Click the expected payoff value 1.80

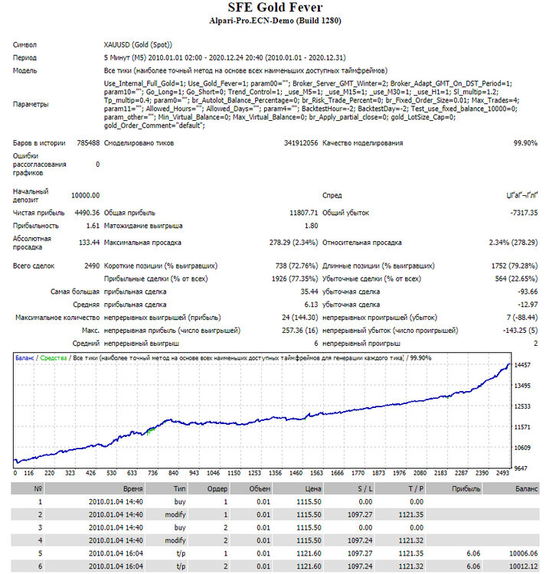click(311, 226)
